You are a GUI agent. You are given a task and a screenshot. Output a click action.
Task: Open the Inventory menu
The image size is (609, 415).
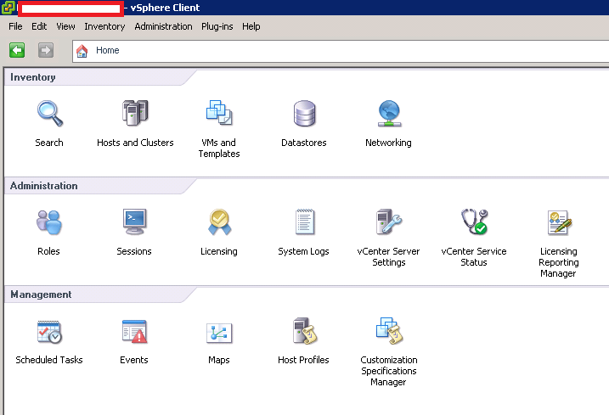pos(104,26)
